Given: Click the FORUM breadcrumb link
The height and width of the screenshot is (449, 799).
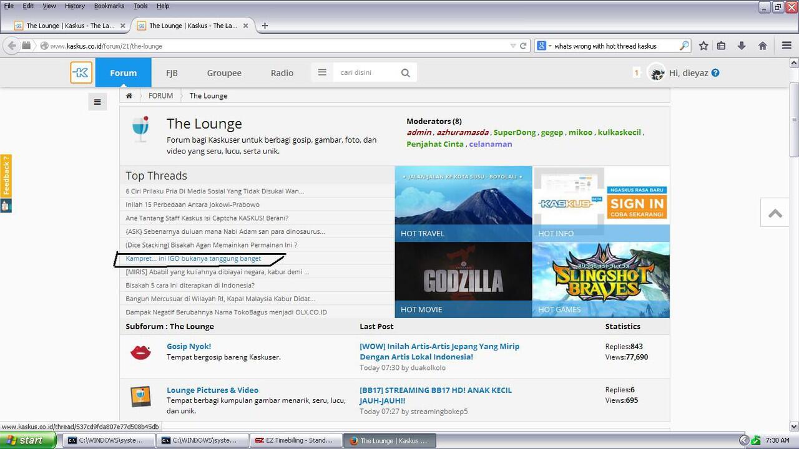Looking at the screenshot, I should click(160, 95).
